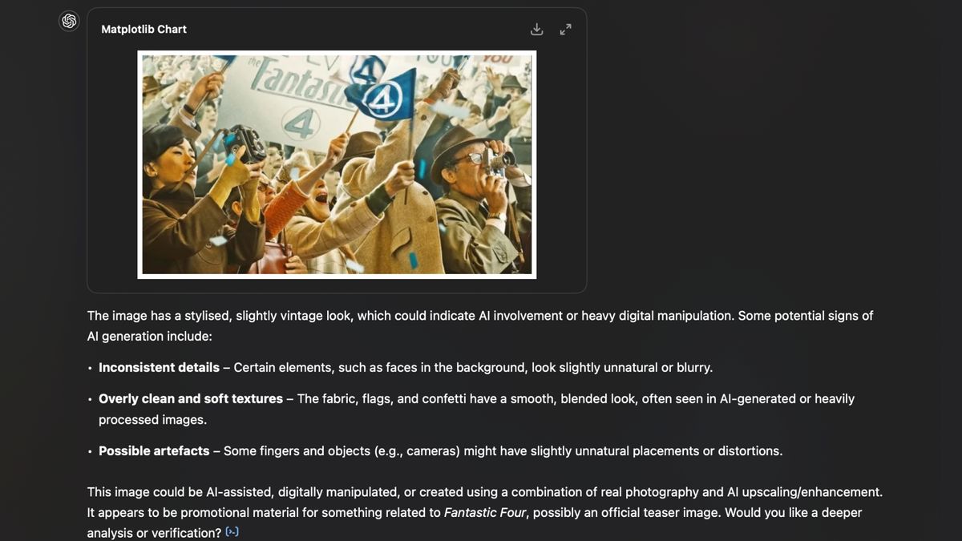The height and width of the screenshot is (541, 962).
Task: Open the code analysis icon after 'verification?'
Action: tap(232, 532)
